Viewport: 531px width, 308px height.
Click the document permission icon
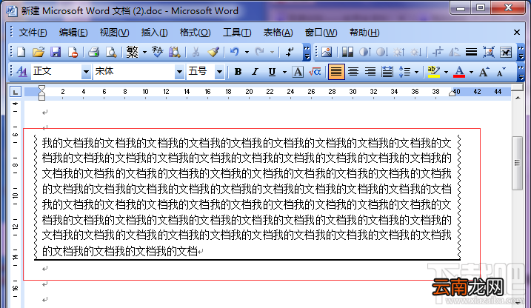[73, 52]
